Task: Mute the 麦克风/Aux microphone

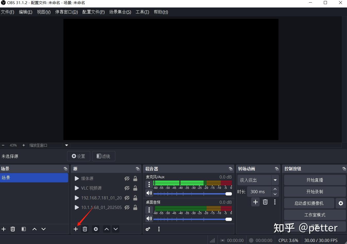Action: (x=149, y=193)
